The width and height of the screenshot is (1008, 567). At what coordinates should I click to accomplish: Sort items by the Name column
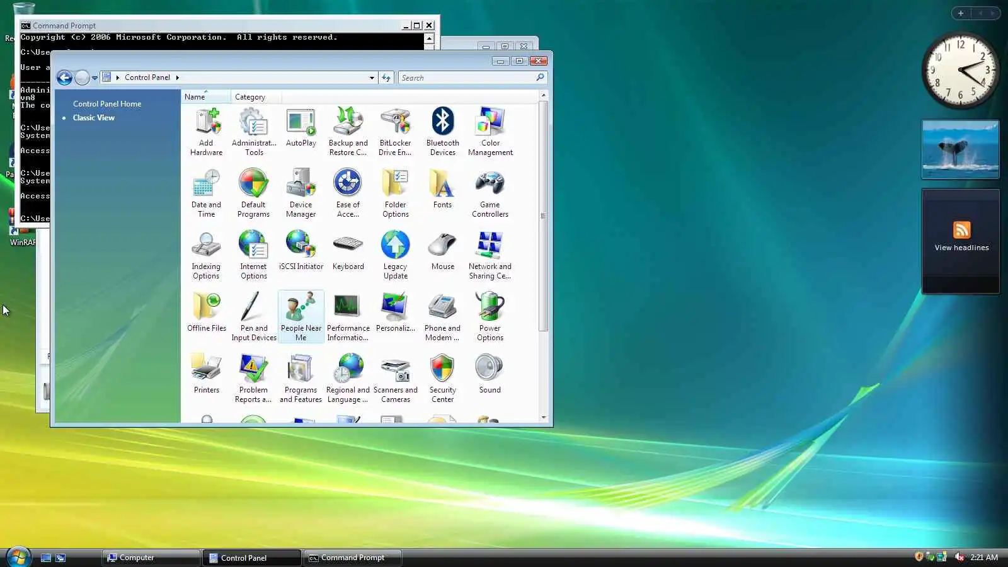coord(206,97)
